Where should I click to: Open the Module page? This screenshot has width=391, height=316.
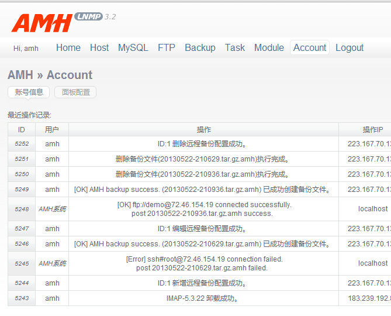[x=269, y=48]
